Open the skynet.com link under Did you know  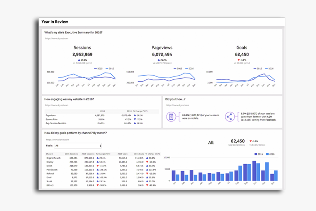(x=177, y=105)
